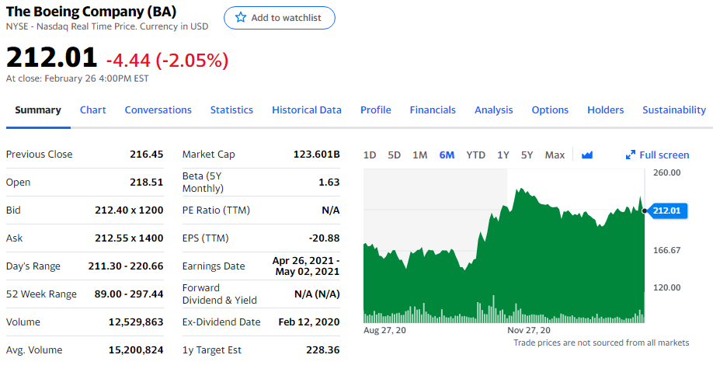
Task: Click the trade prices disclaimer text
Action: coord(601,343)
